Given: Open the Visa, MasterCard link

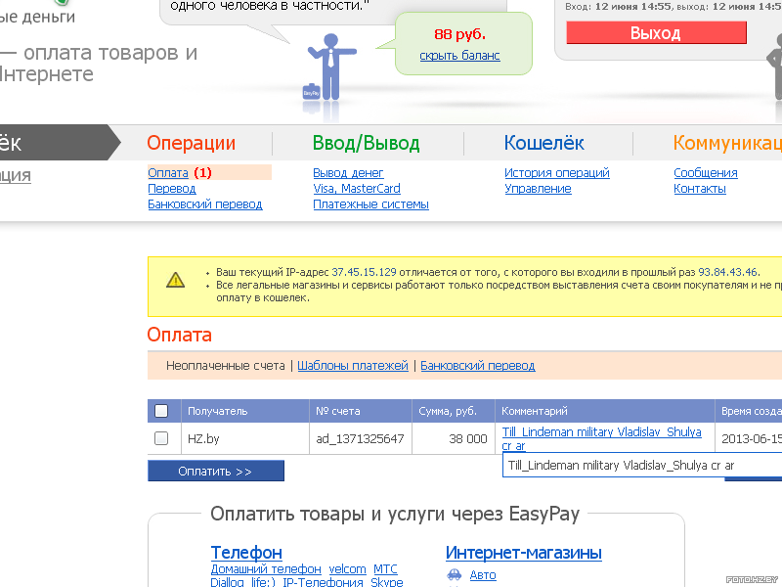Looking at the screenshot, I should click(357, 189).
